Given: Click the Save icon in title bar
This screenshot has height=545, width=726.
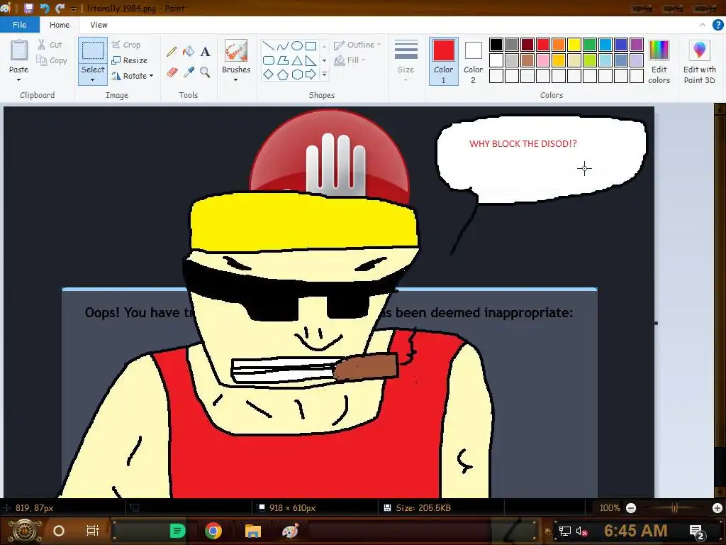Looking at the screenshot, I should 28,8.
